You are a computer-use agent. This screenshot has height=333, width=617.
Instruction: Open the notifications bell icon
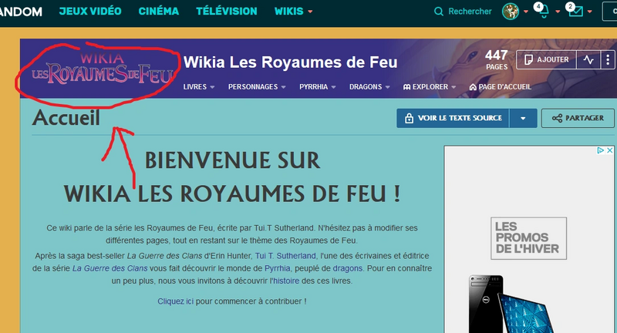tap(542, 12)
